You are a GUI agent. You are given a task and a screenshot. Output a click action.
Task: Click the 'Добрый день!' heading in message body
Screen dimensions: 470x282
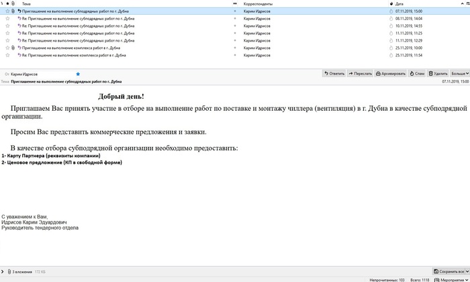pos(121,97)
